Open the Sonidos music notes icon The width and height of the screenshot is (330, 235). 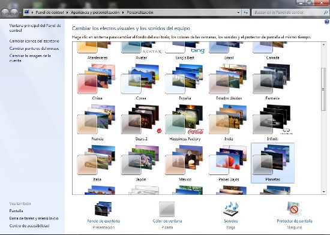231,209
